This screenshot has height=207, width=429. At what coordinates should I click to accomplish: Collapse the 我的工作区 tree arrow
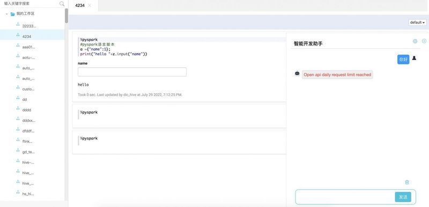point(6,14)
